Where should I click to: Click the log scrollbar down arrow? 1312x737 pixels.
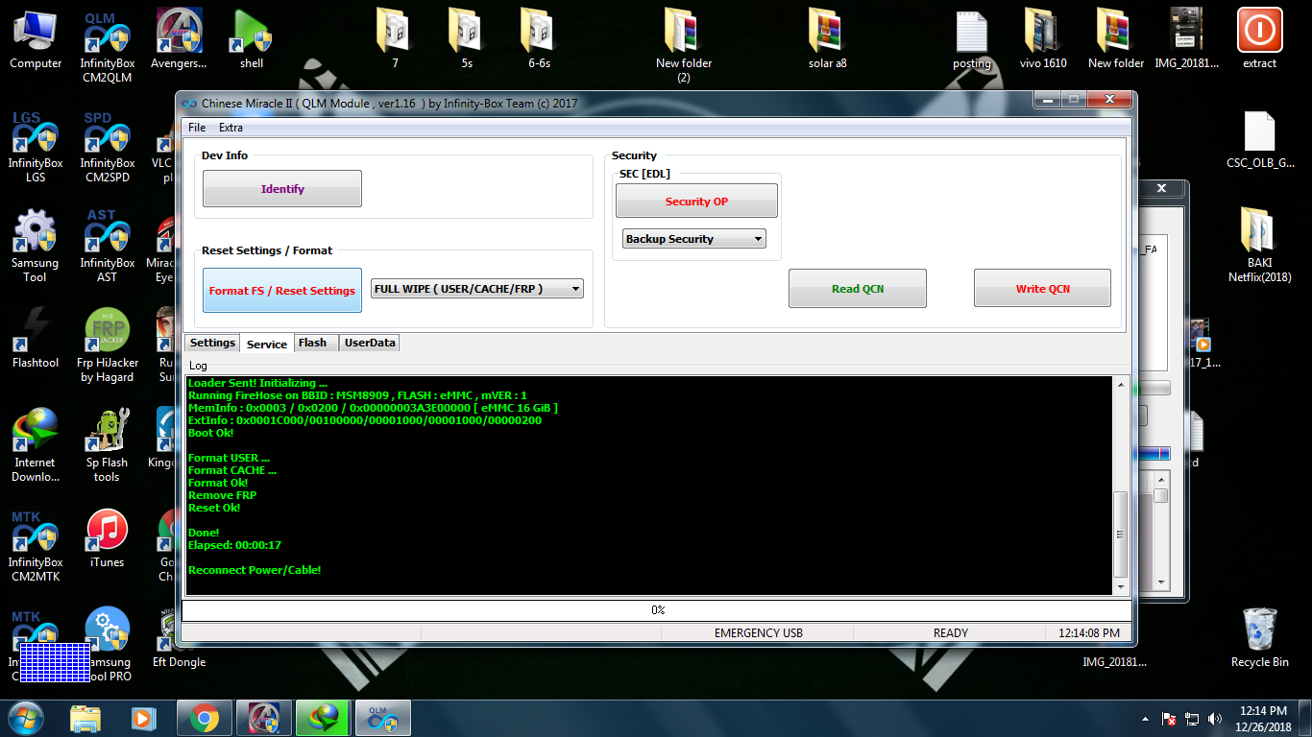pos(1120,586)
